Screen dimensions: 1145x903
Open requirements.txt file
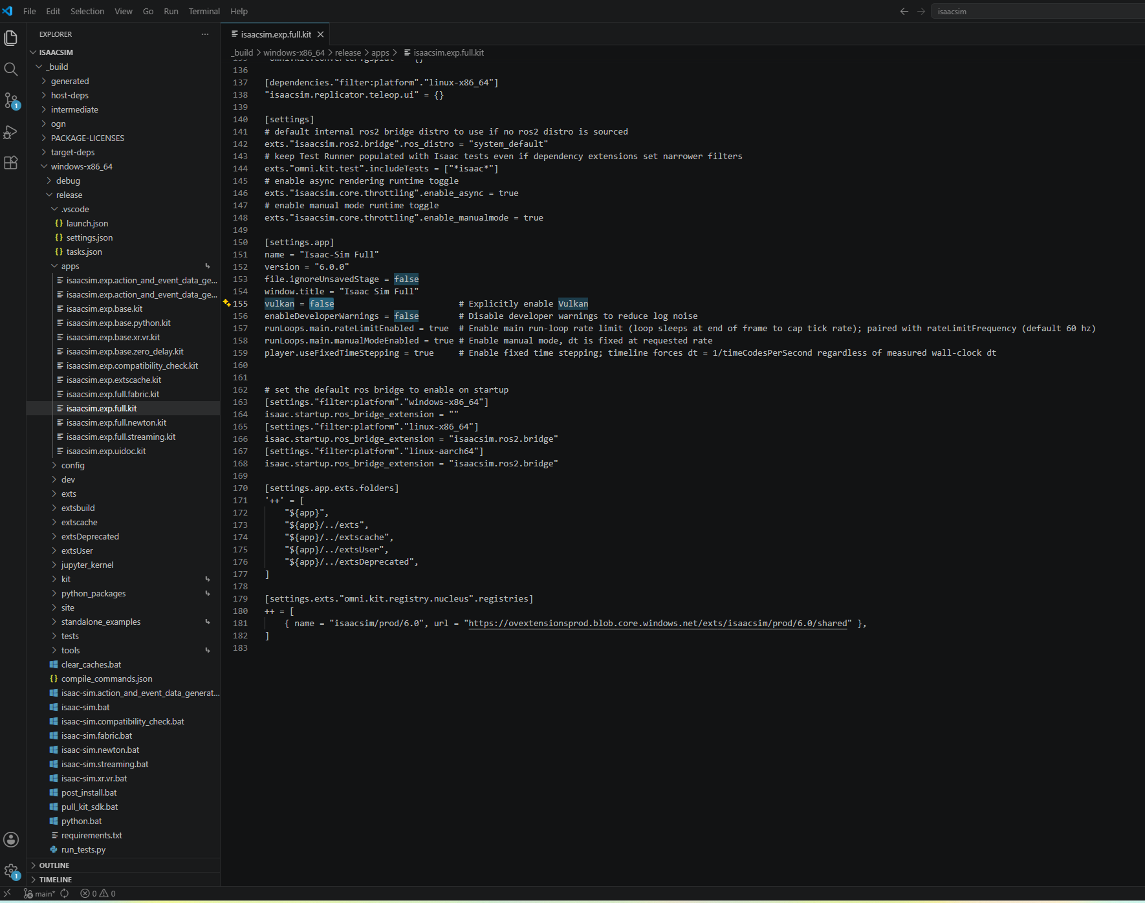click(91, 835)
